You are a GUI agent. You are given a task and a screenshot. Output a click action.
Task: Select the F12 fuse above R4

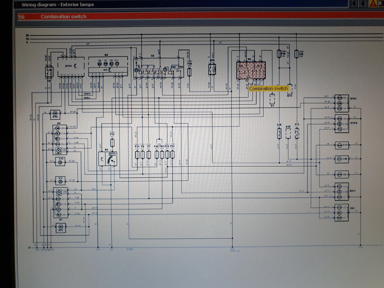click(x=112, y=143)
